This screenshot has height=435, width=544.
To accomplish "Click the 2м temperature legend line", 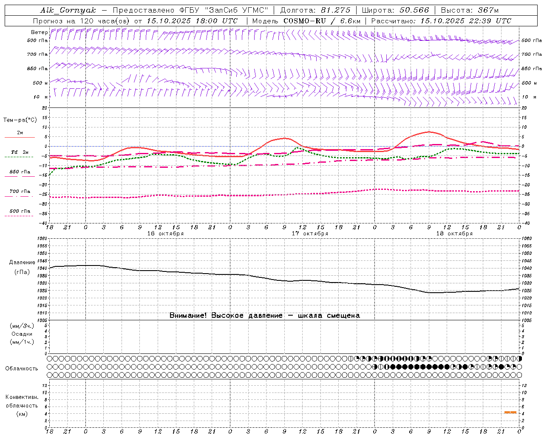I will (20, 137).
